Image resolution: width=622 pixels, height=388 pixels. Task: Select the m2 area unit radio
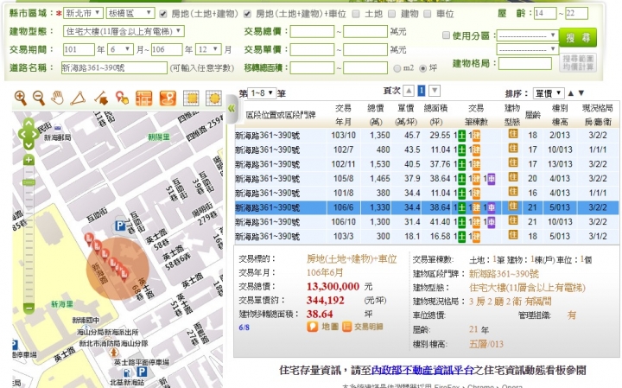(x=397, y=68)
